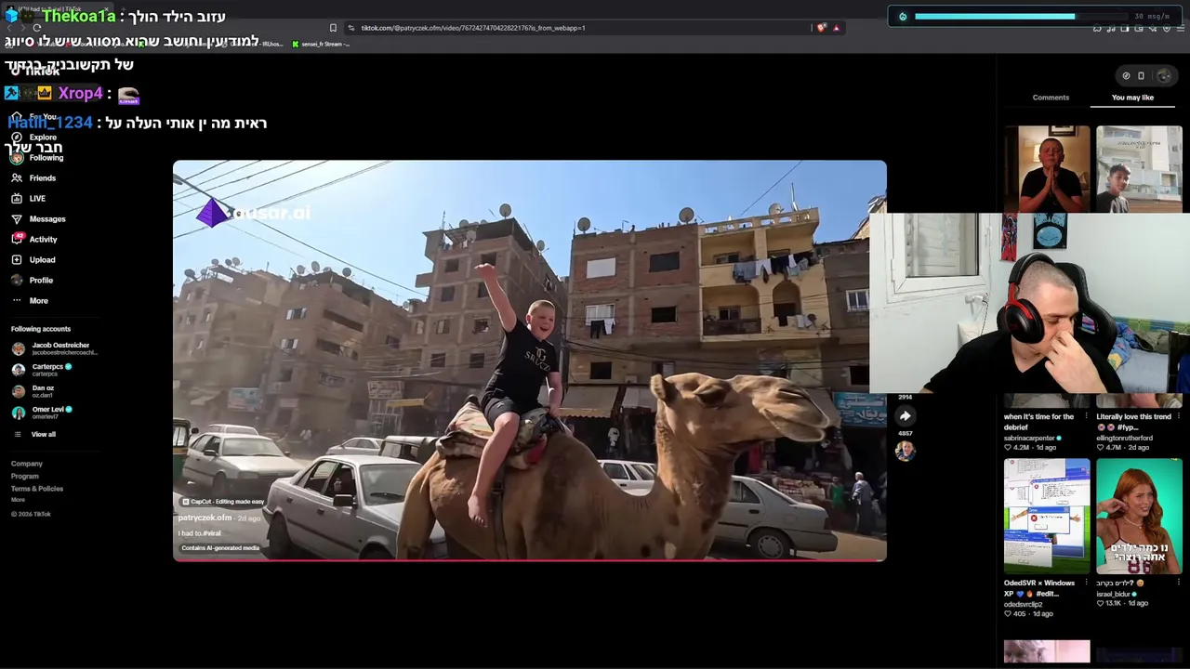The width and height of the screenshot is (1190, 669).
Task: Select the You may like tab
Action: 1132,98
